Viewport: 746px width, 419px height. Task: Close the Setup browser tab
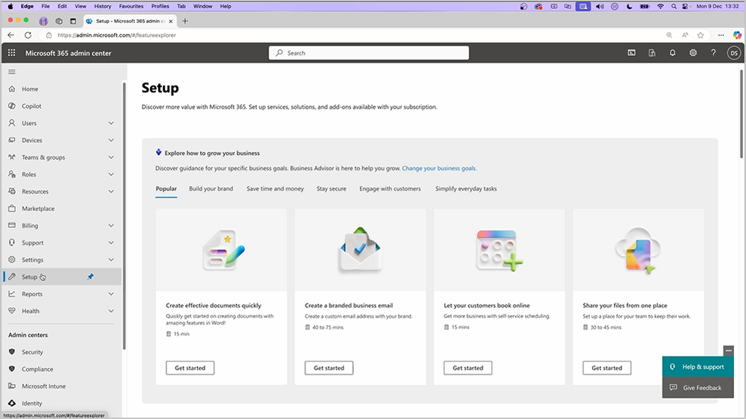170,21
